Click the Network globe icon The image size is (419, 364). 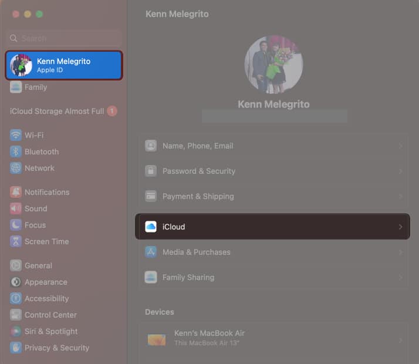[x=16, y=168]
